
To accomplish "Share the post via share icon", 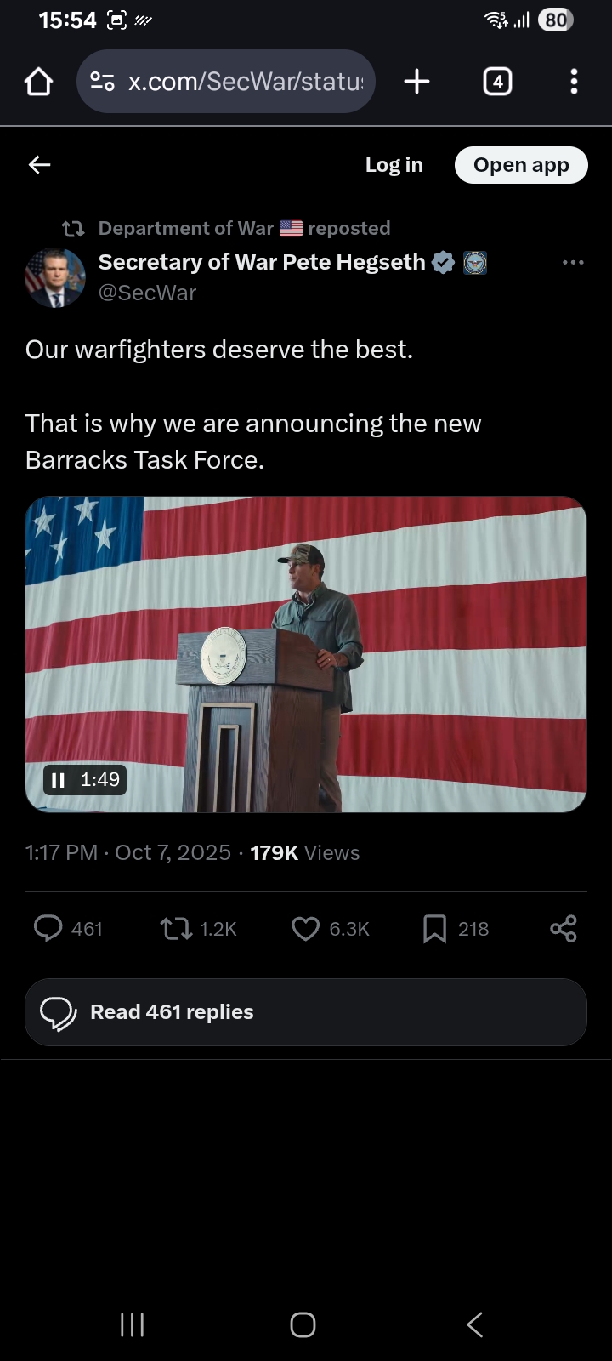I will [564, 928].
